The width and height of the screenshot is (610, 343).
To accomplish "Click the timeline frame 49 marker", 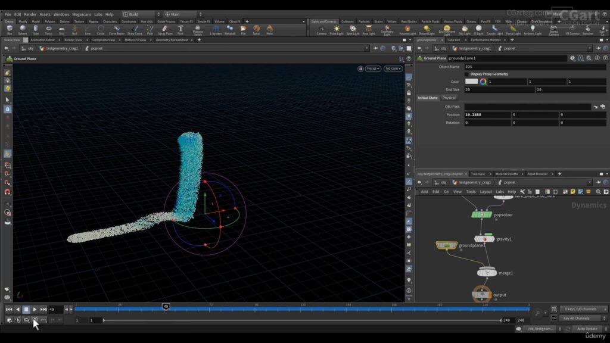I will [166, 307].
